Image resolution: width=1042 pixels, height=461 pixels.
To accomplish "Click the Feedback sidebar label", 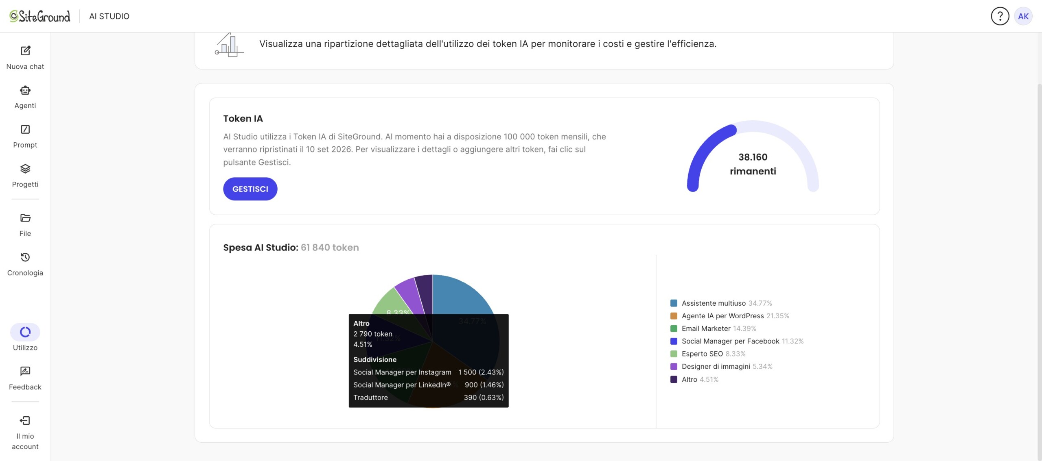I will point(25,387).
